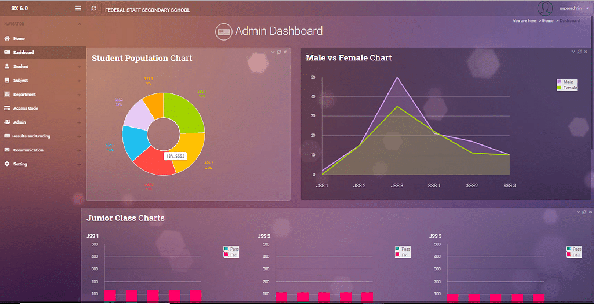The image size is (594, 304).
Task: Select Communication in the sidebar
Action: point(28,150)
